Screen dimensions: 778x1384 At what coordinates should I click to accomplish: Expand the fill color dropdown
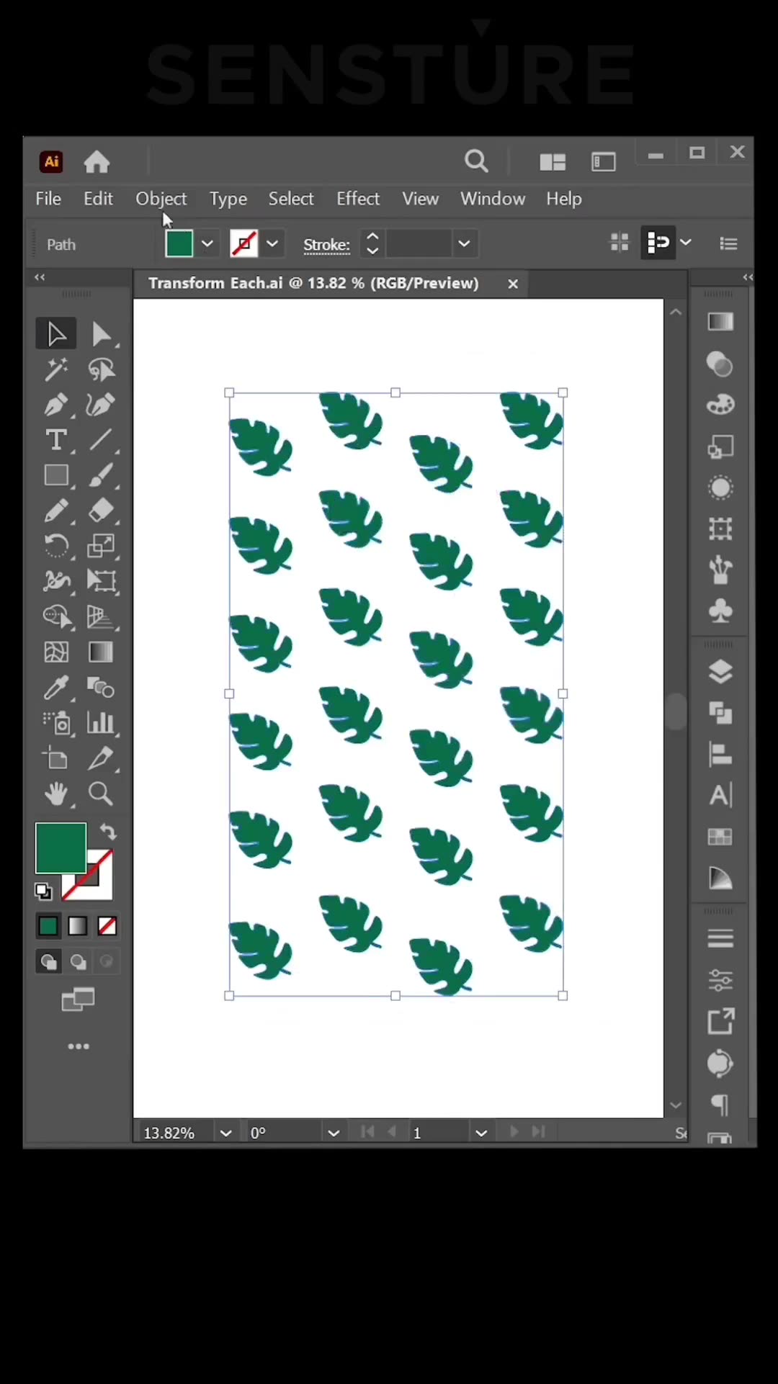[207, 243]
